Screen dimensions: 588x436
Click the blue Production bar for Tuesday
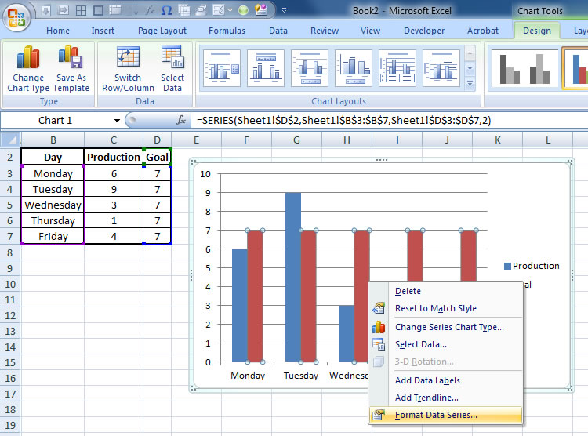[293, 278]
